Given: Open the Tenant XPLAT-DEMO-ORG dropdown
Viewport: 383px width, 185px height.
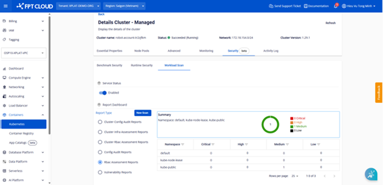Looking at the screenshot, I should point(80,6).
